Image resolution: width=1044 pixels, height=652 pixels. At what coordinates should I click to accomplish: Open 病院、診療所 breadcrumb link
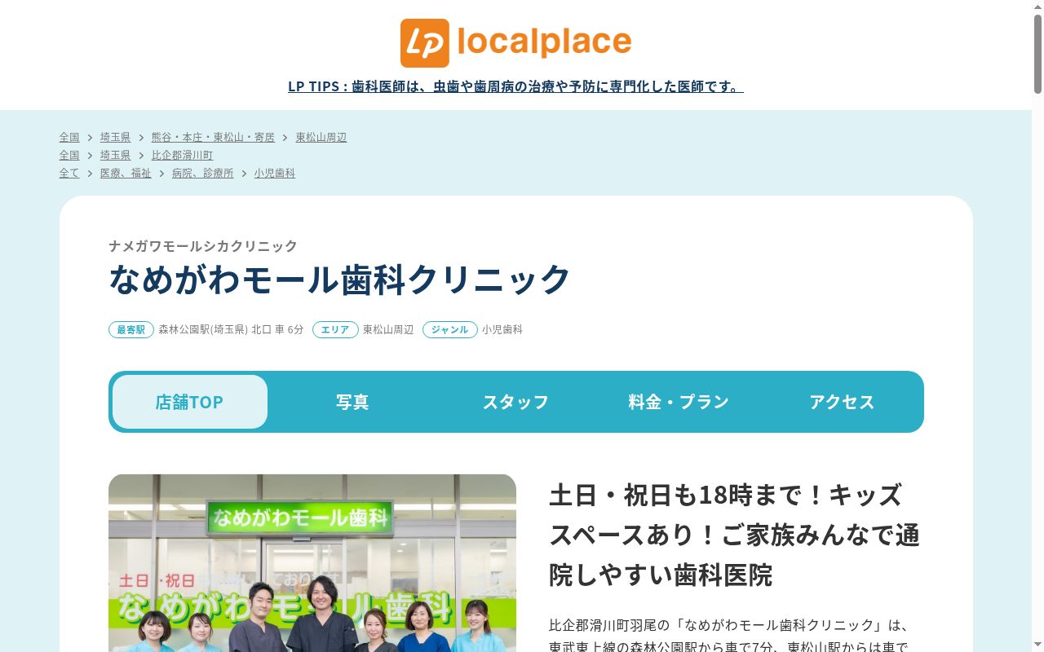coord(202,173)
